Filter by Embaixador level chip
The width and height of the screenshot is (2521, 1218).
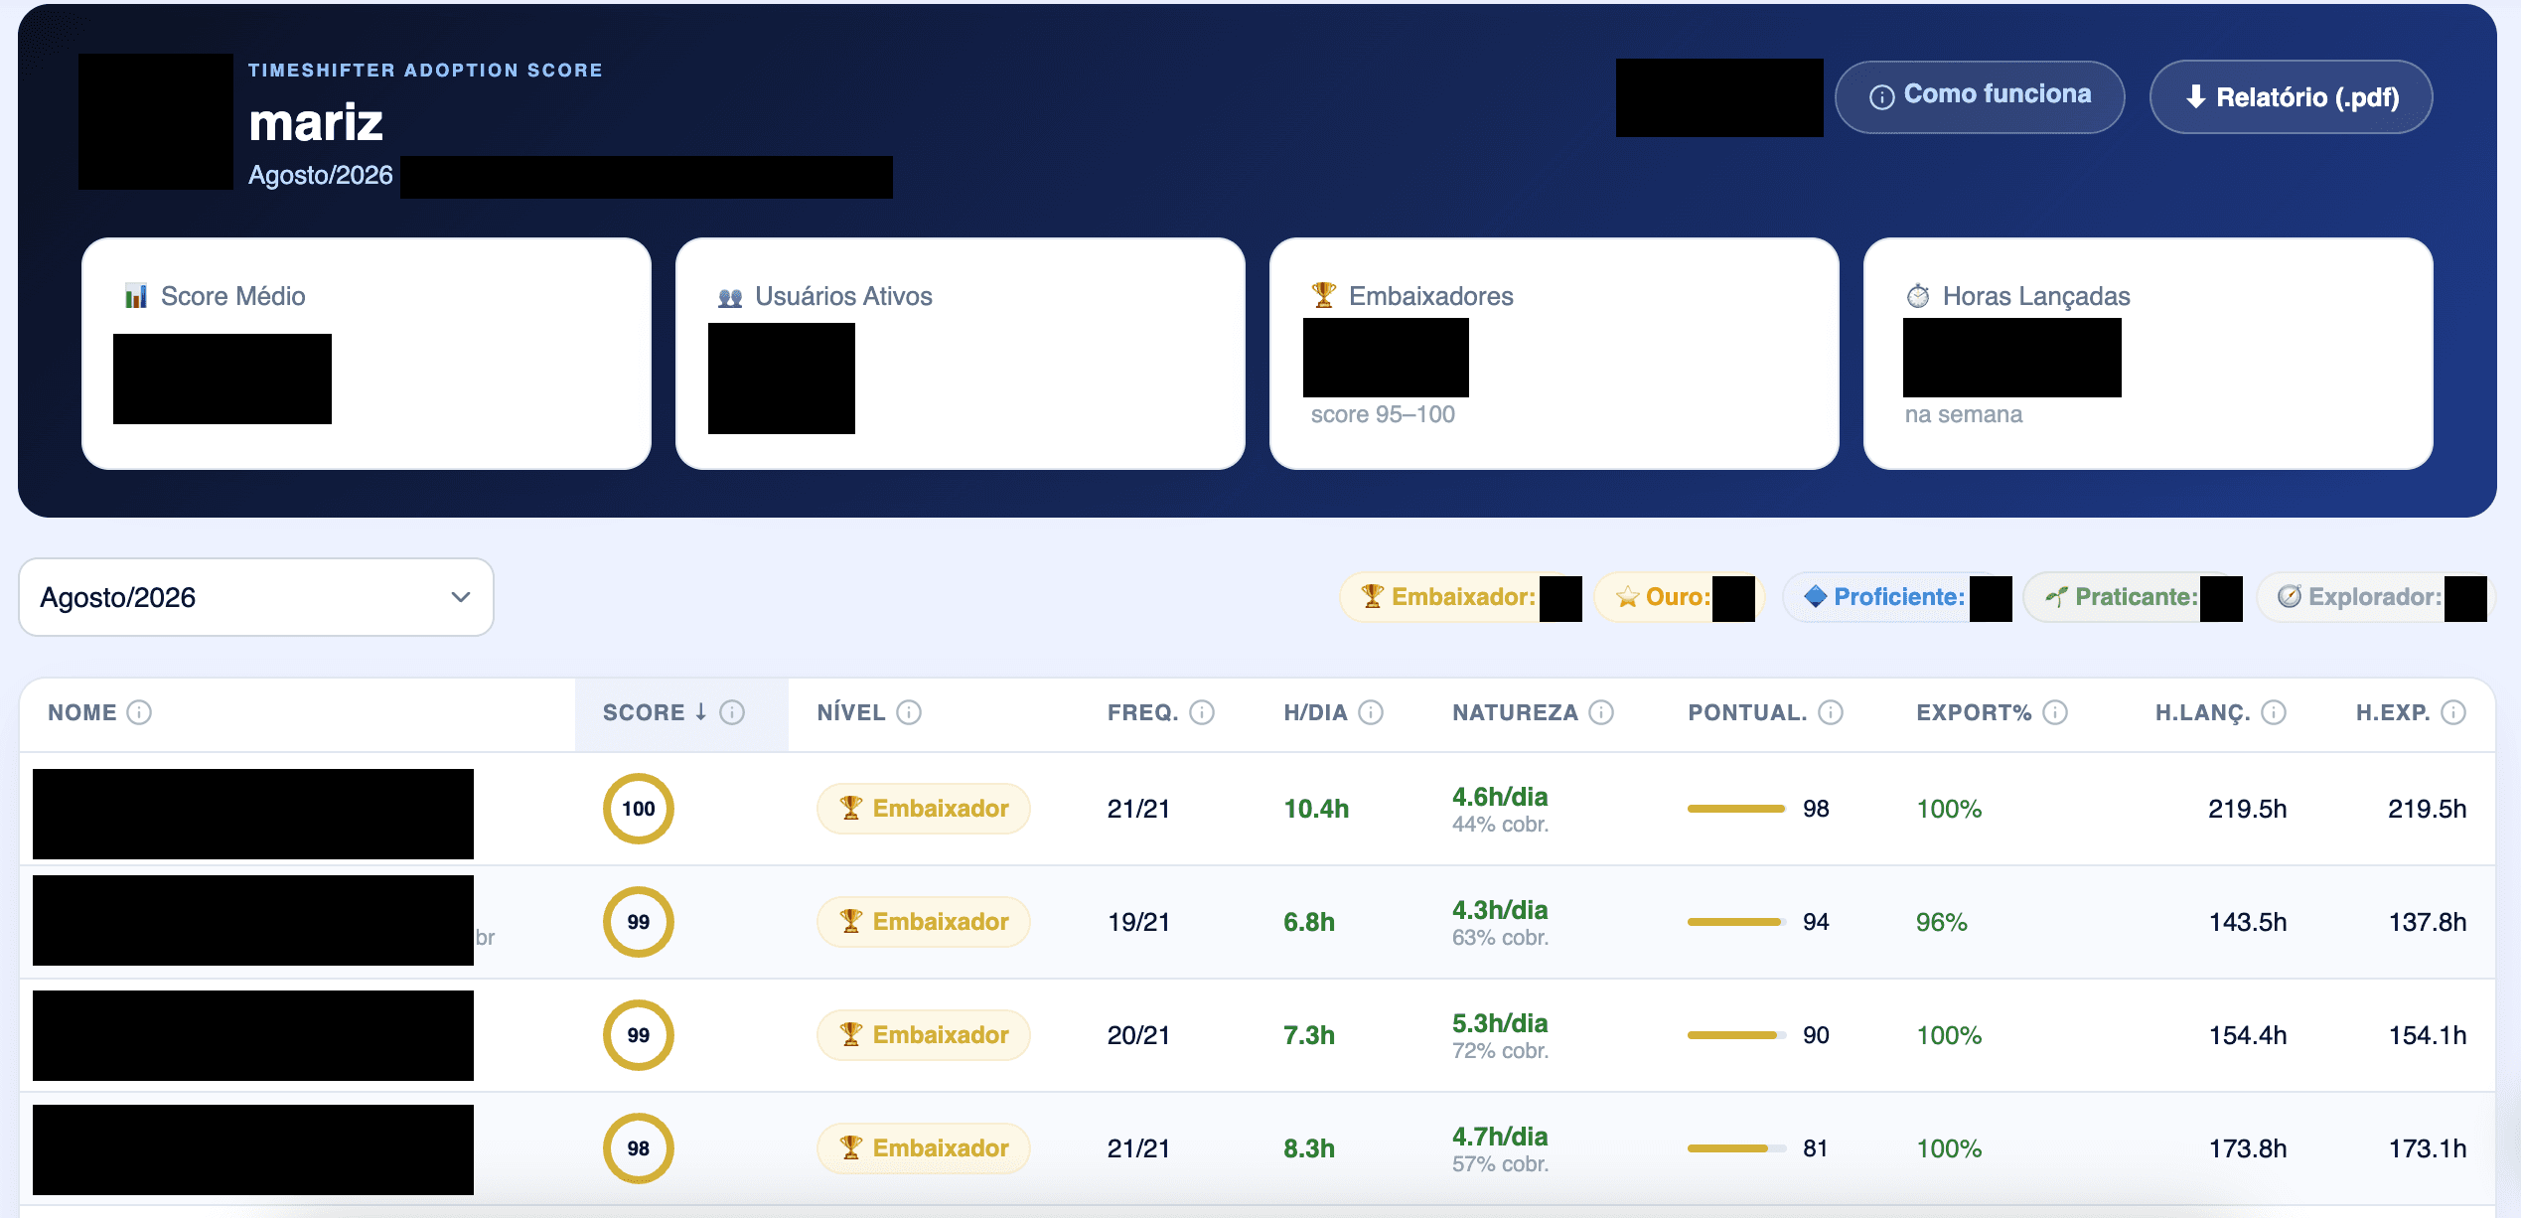[1461, 597]
